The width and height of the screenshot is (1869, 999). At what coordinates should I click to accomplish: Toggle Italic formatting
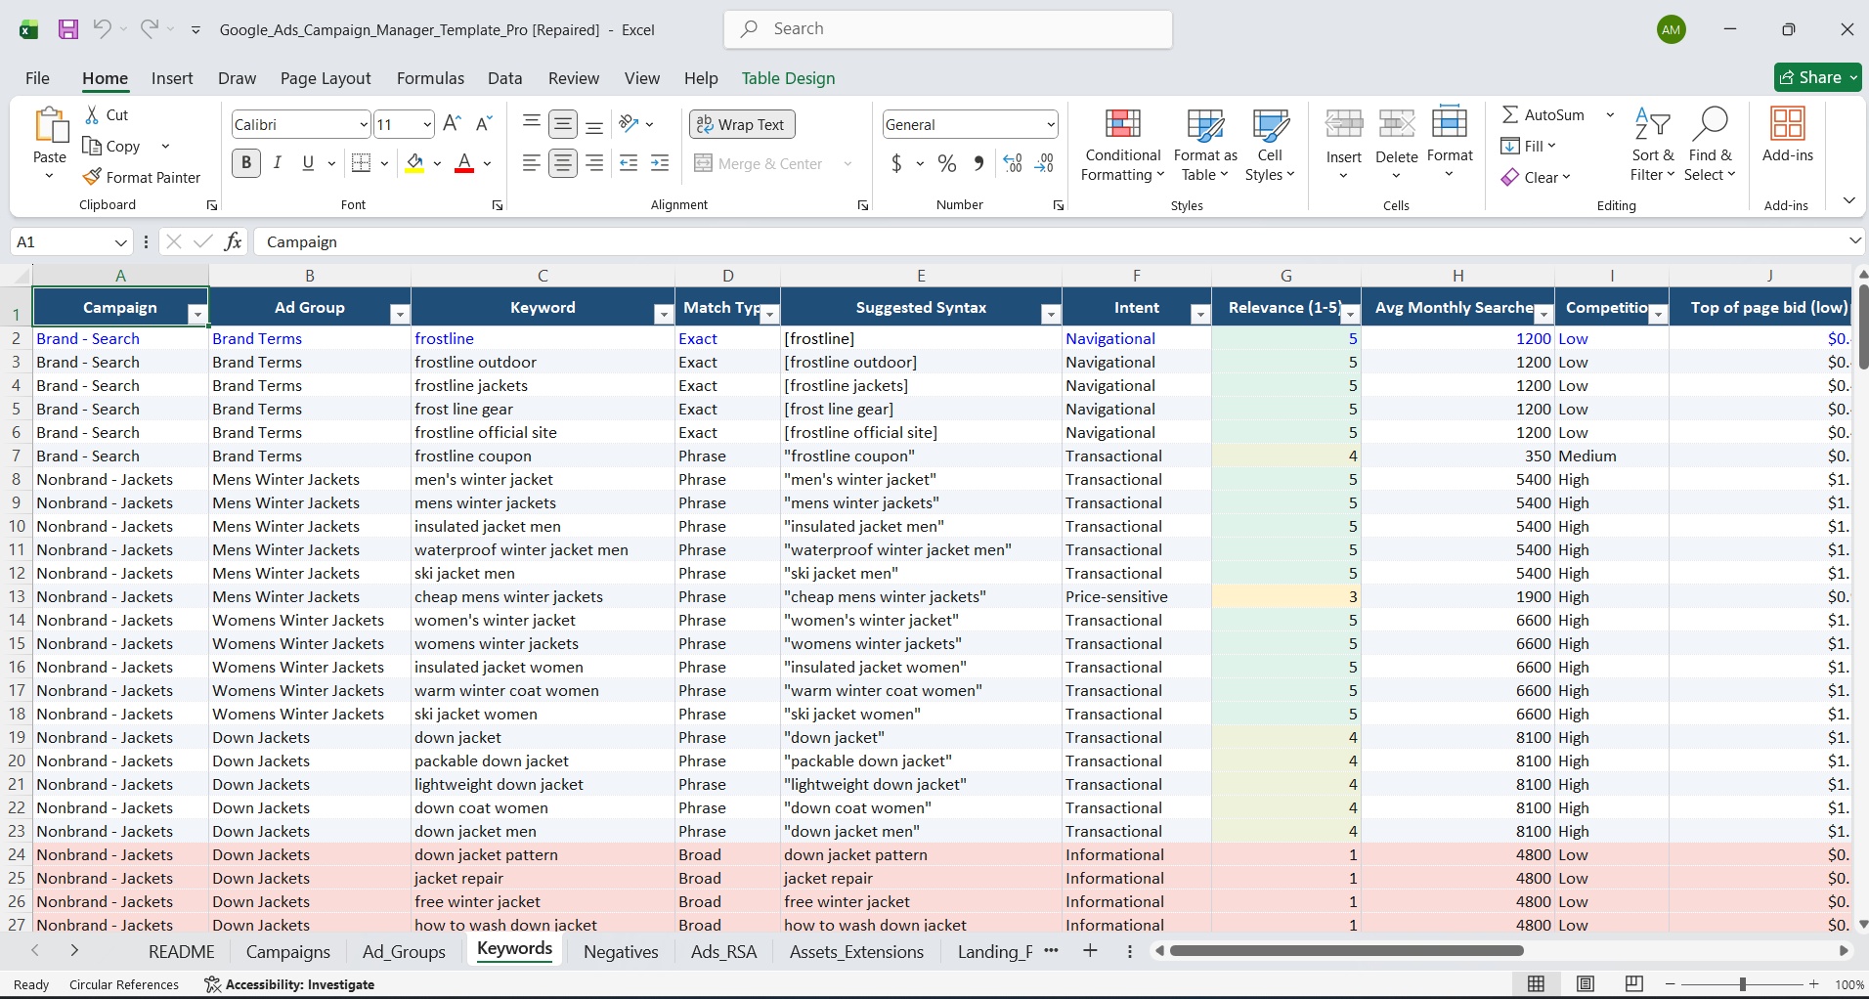point(278,163)
